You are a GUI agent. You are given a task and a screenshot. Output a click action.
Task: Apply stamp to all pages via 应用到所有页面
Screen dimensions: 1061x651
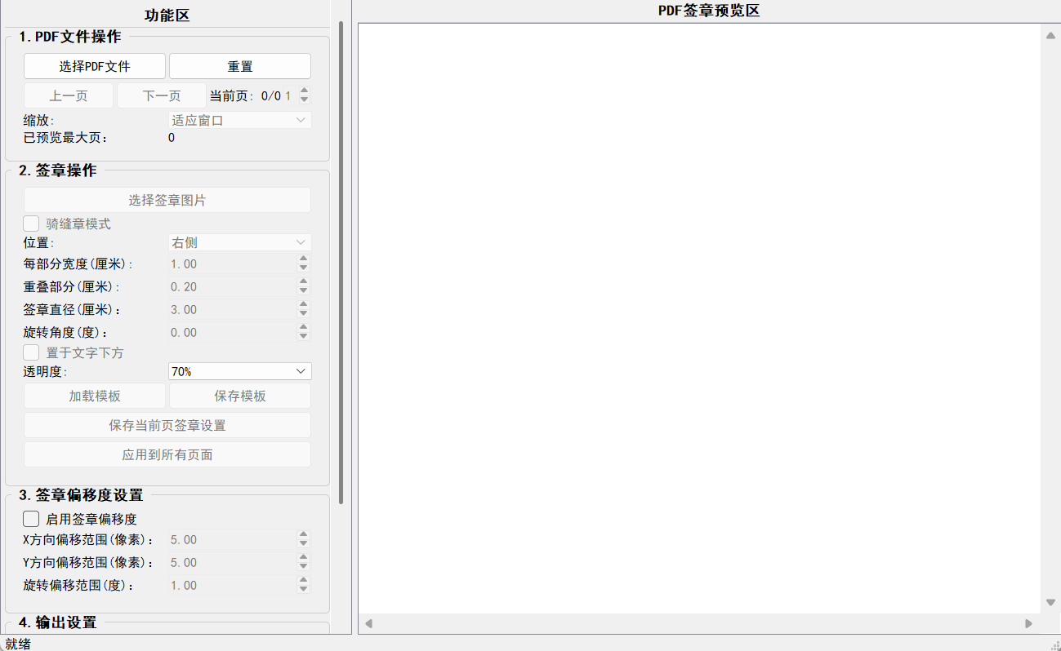coord(167,454)
